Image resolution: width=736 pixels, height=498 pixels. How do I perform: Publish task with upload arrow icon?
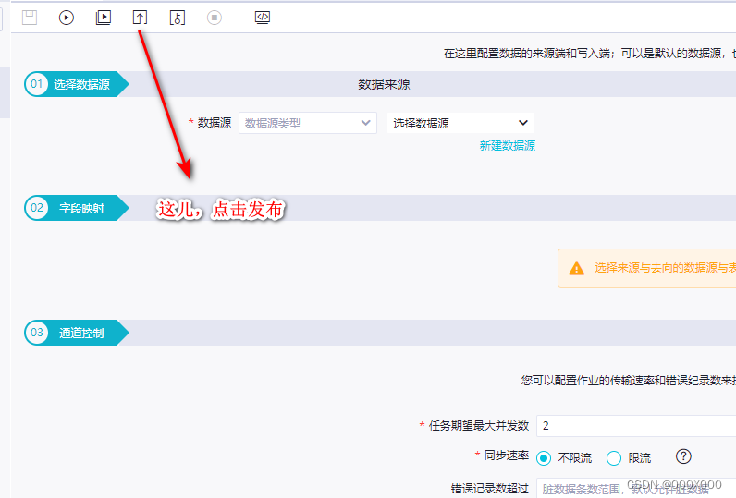tap(140, 18)
